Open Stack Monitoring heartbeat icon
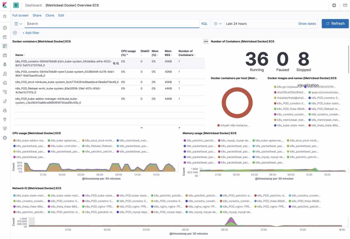This screenshot has width=350, height=239. coord(5,129)
